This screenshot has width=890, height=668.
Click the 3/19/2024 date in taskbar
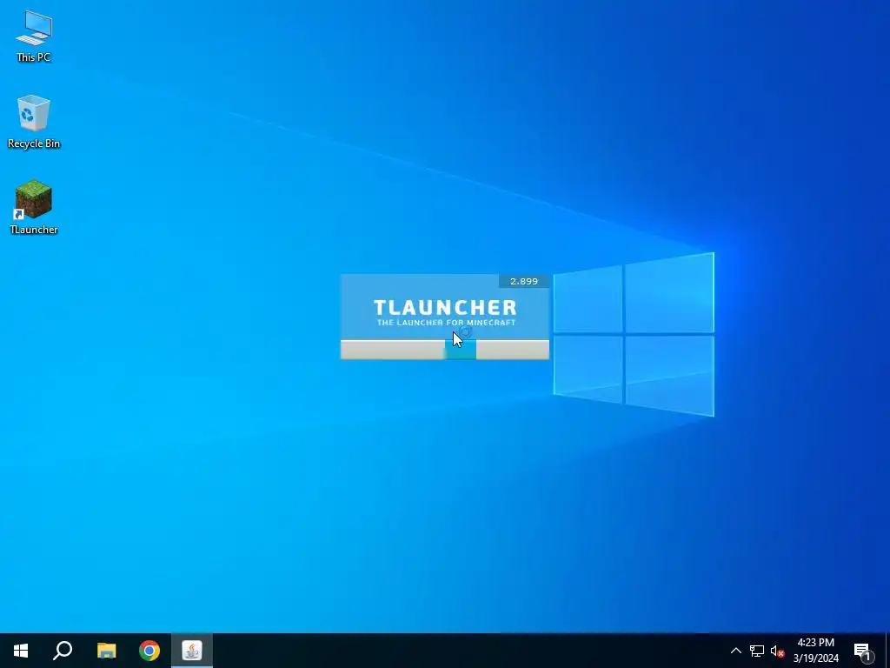[815, 659]
